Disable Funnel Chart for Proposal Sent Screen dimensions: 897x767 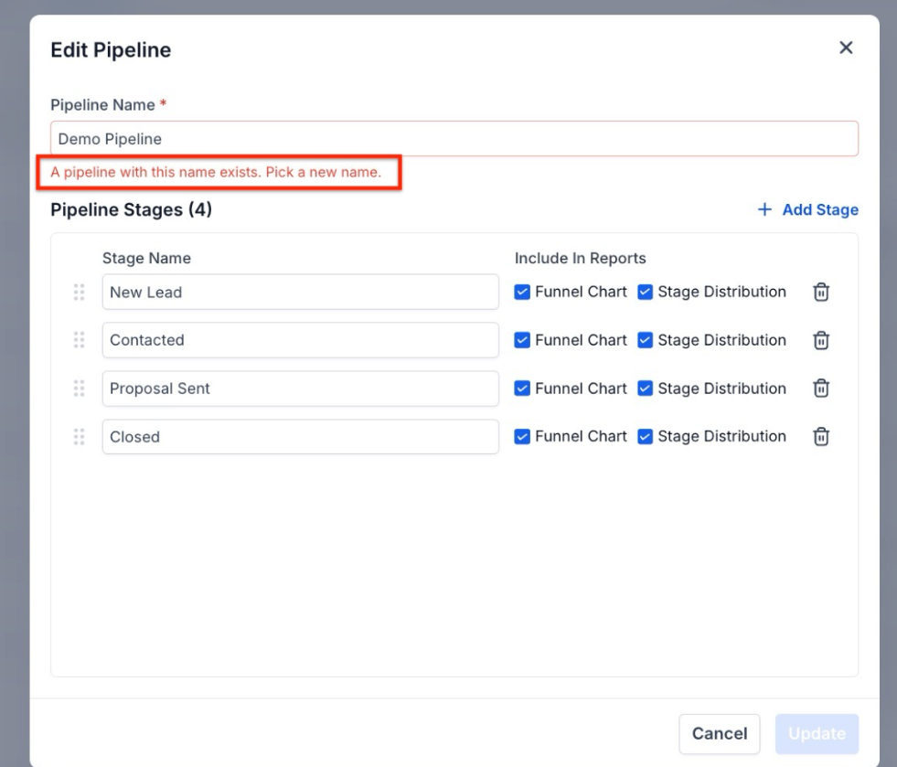[522, 389]
